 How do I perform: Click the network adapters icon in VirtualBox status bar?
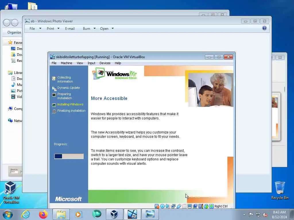[173, 206]
